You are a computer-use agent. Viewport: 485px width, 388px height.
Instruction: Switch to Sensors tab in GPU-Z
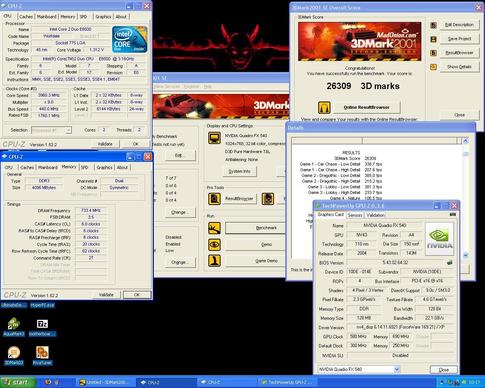click(355, 215)
